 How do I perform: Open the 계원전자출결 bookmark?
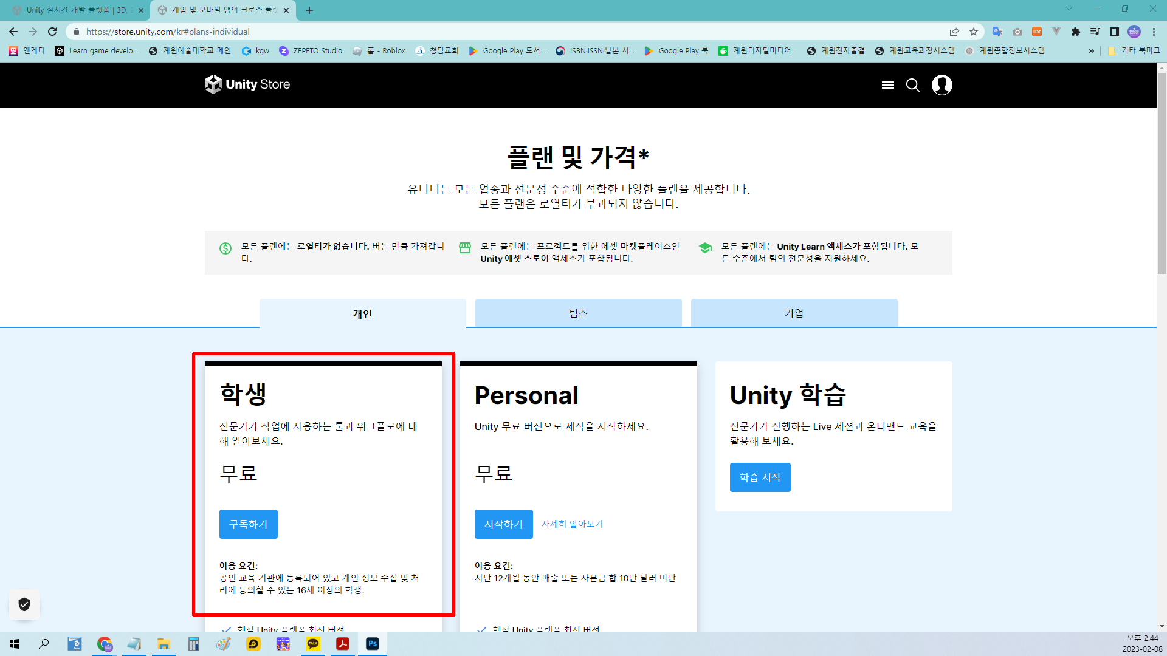pyautogui.click(x=836, y=51)
